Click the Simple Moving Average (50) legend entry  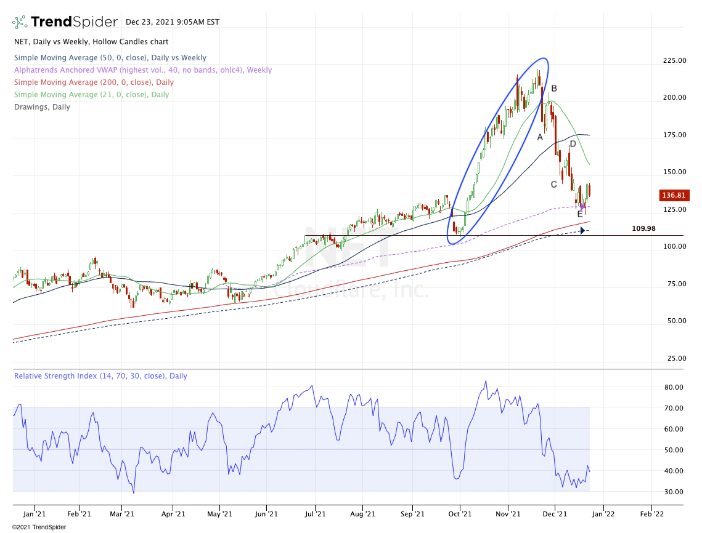[x=110, y=58]
